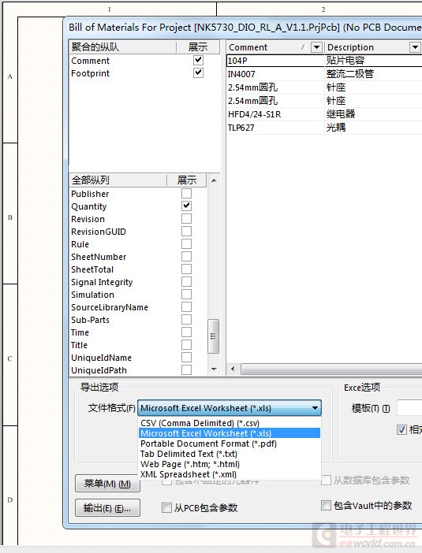Enable the Sub-Parts column checkbox
The image size is (422, 553).
[x=186, y=320]
